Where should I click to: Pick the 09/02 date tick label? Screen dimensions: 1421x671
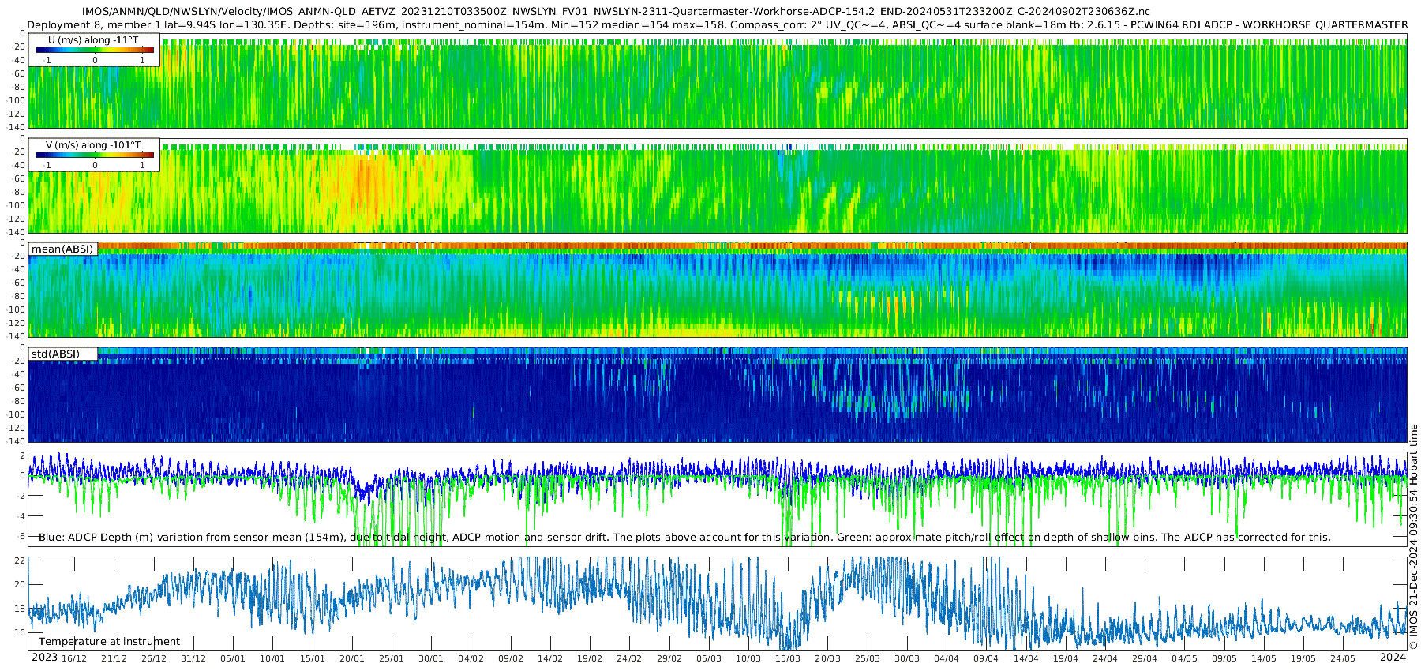pyautogui.click(x=511, y=658)
